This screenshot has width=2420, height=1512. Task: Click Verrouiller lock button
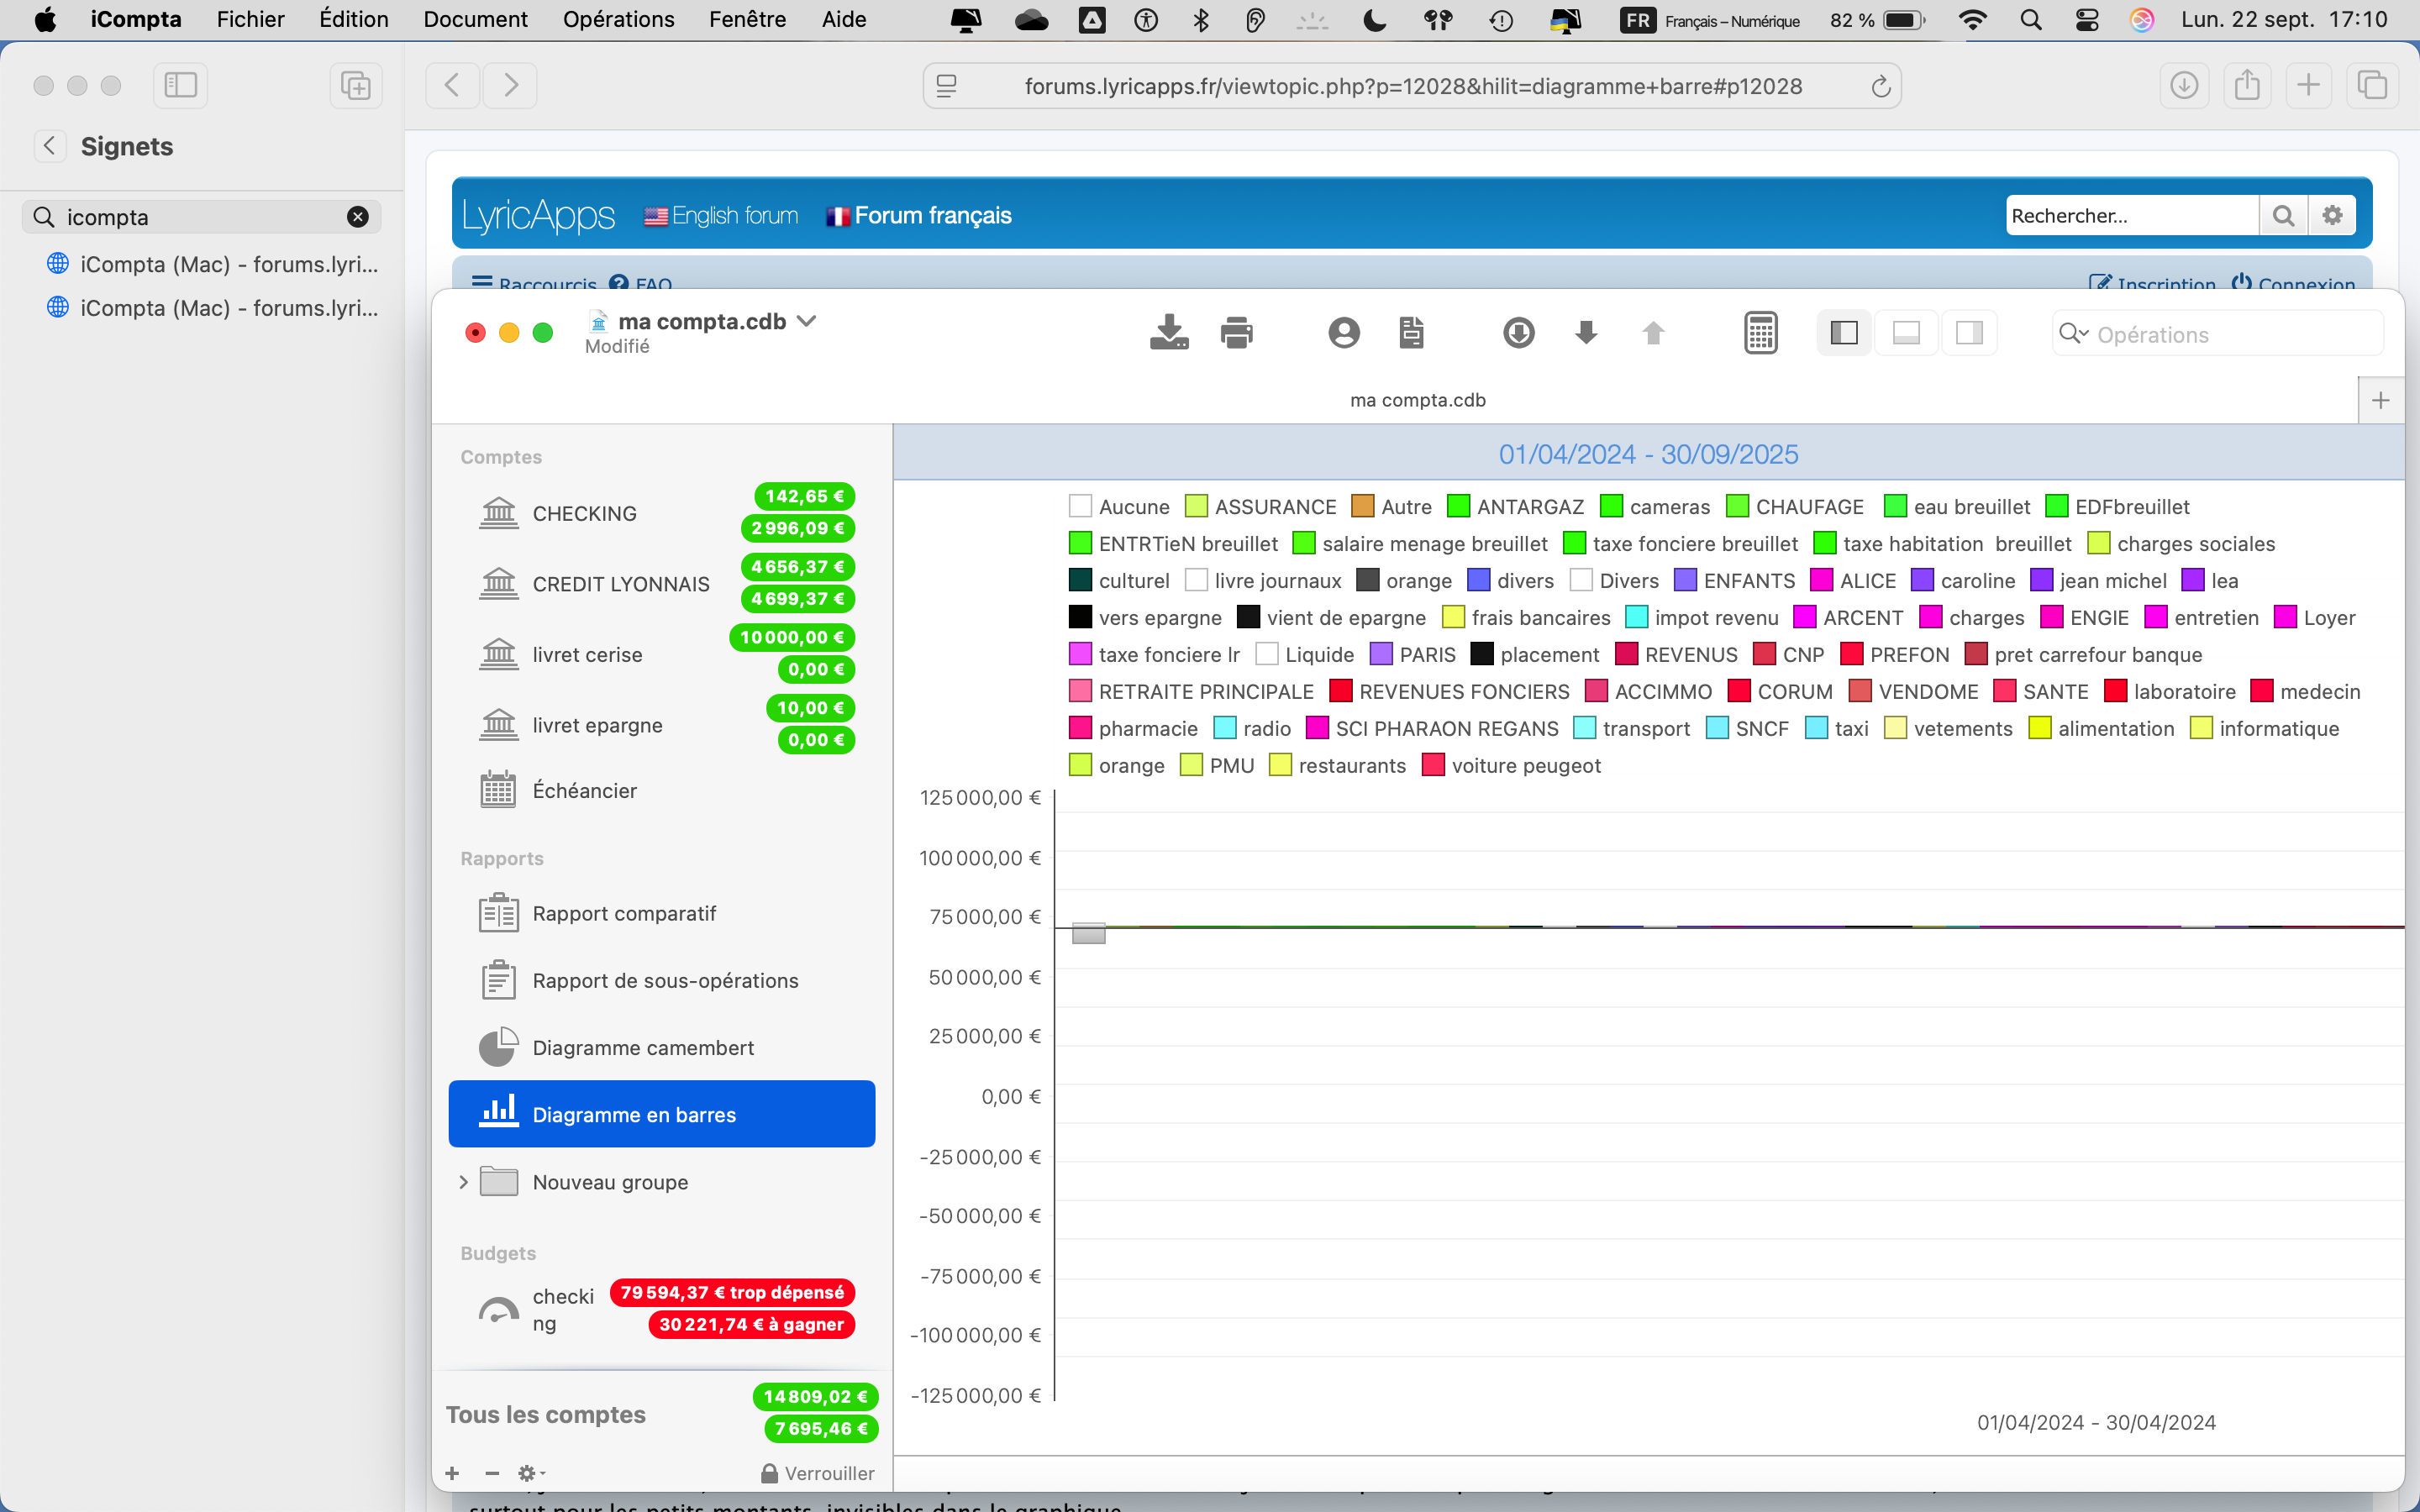(x=817, y=1473)
